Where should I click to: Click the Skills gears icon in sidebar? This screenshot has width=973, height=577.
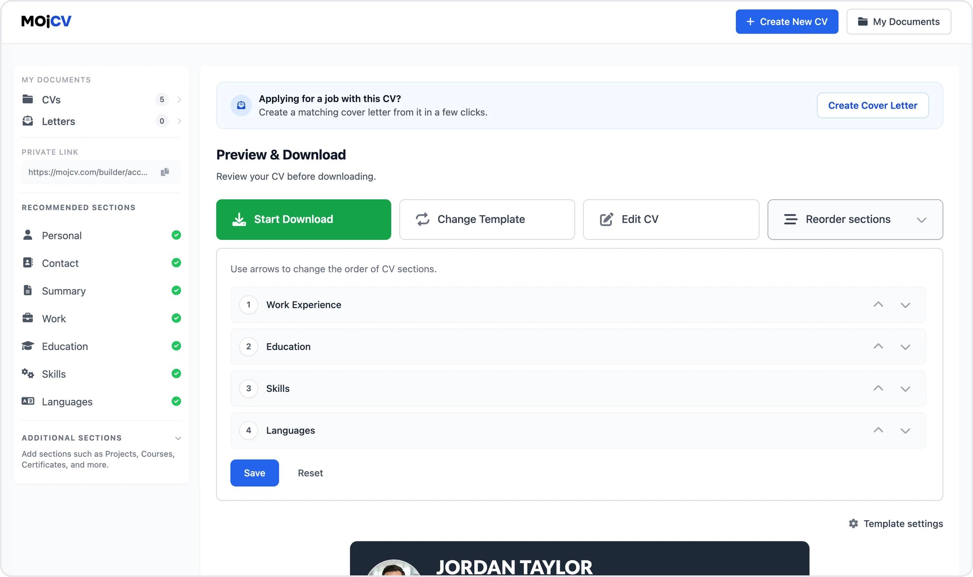coord(28,373)
